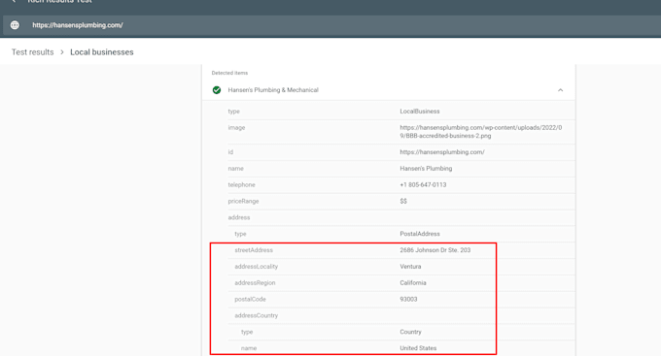Collapse the Hansen's Plumbing & Mechanical item

(560, 90)
